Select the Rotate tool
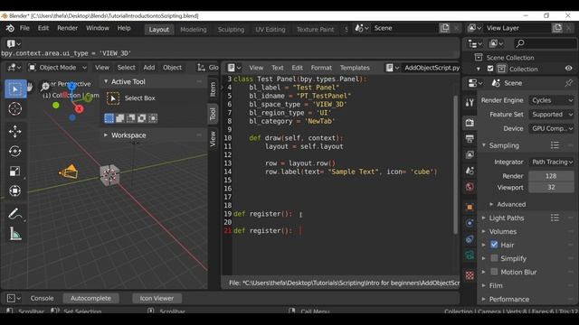The width and height of the screenshot is (579, 325). click(15, 151)
